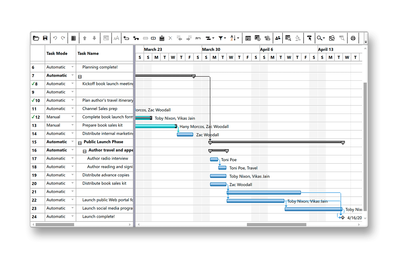This screenshot has width=400, height=259.
Task: Redo the last change
Action: click(64, 38)
